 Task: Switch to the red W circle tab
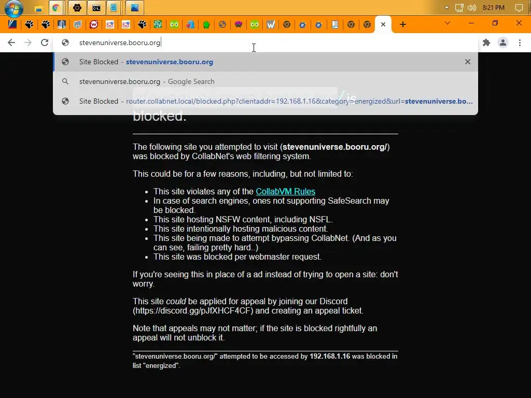94,24
